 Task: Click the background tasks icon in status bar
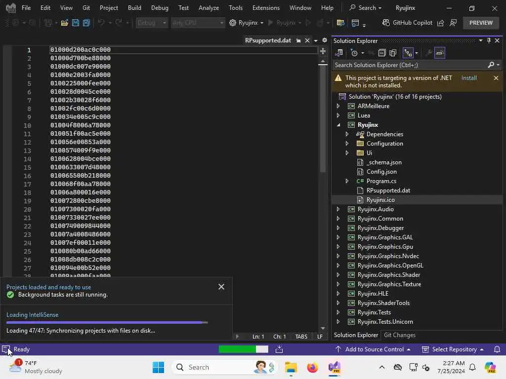(6, 349)
